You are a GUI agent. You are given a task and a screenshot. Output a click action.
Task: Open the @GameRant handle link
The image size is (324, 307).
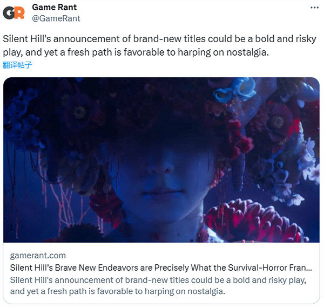click(56, 18)
